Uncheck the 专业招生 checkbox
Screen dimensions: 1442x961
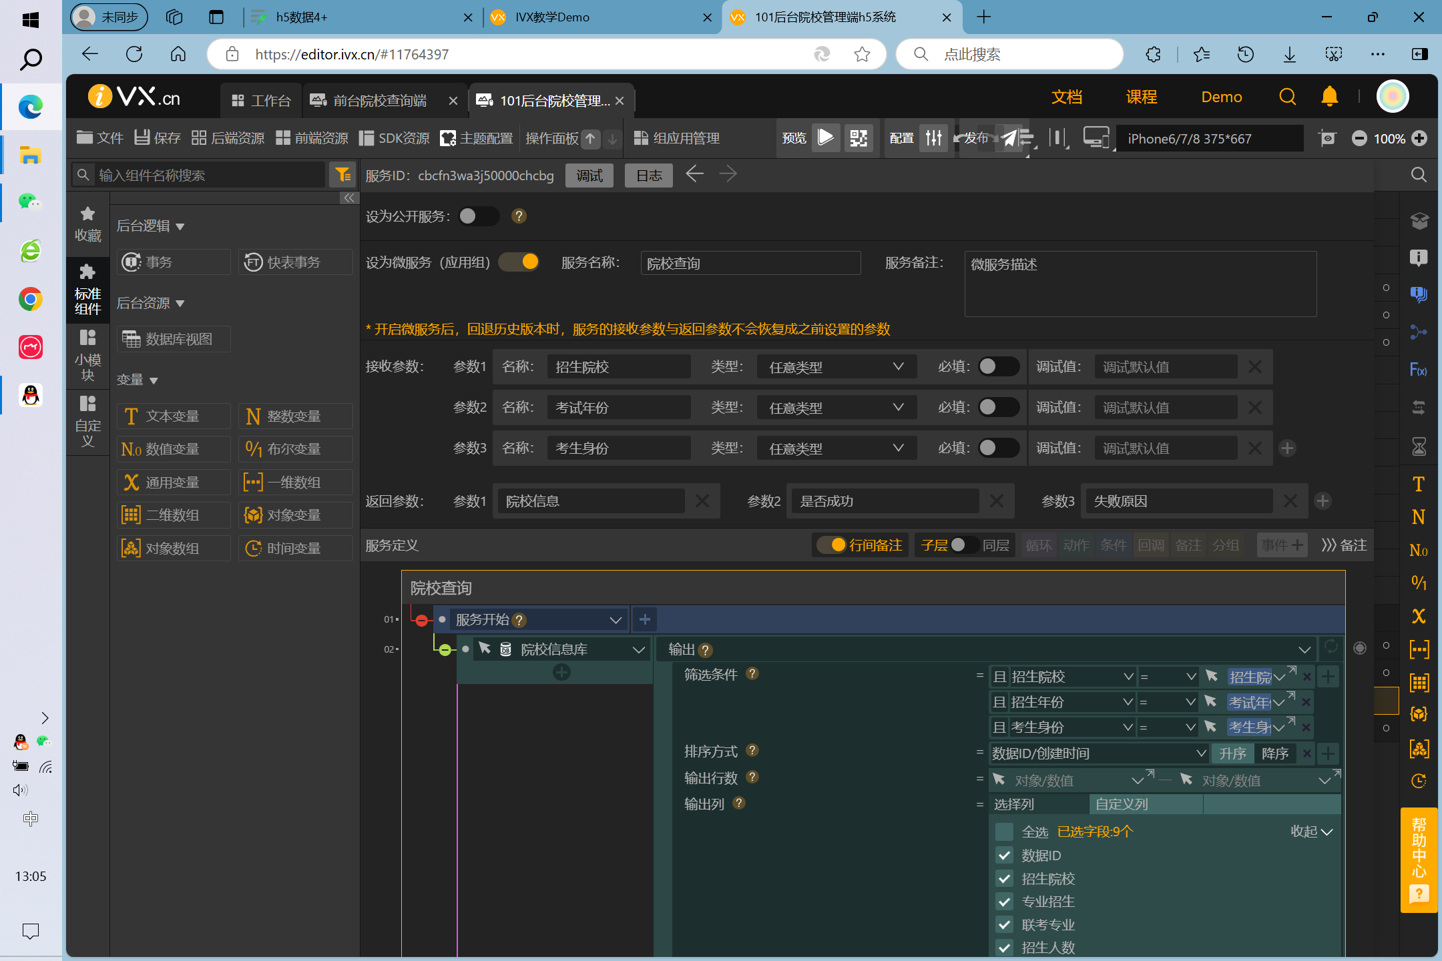pos(1004,902)
